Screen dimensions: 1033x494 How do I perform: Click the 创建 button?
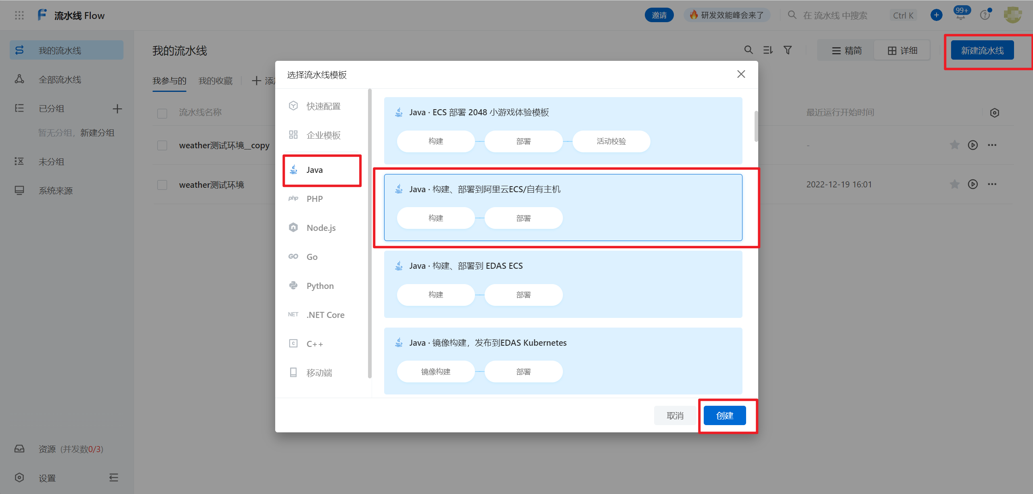pos(724,415)
